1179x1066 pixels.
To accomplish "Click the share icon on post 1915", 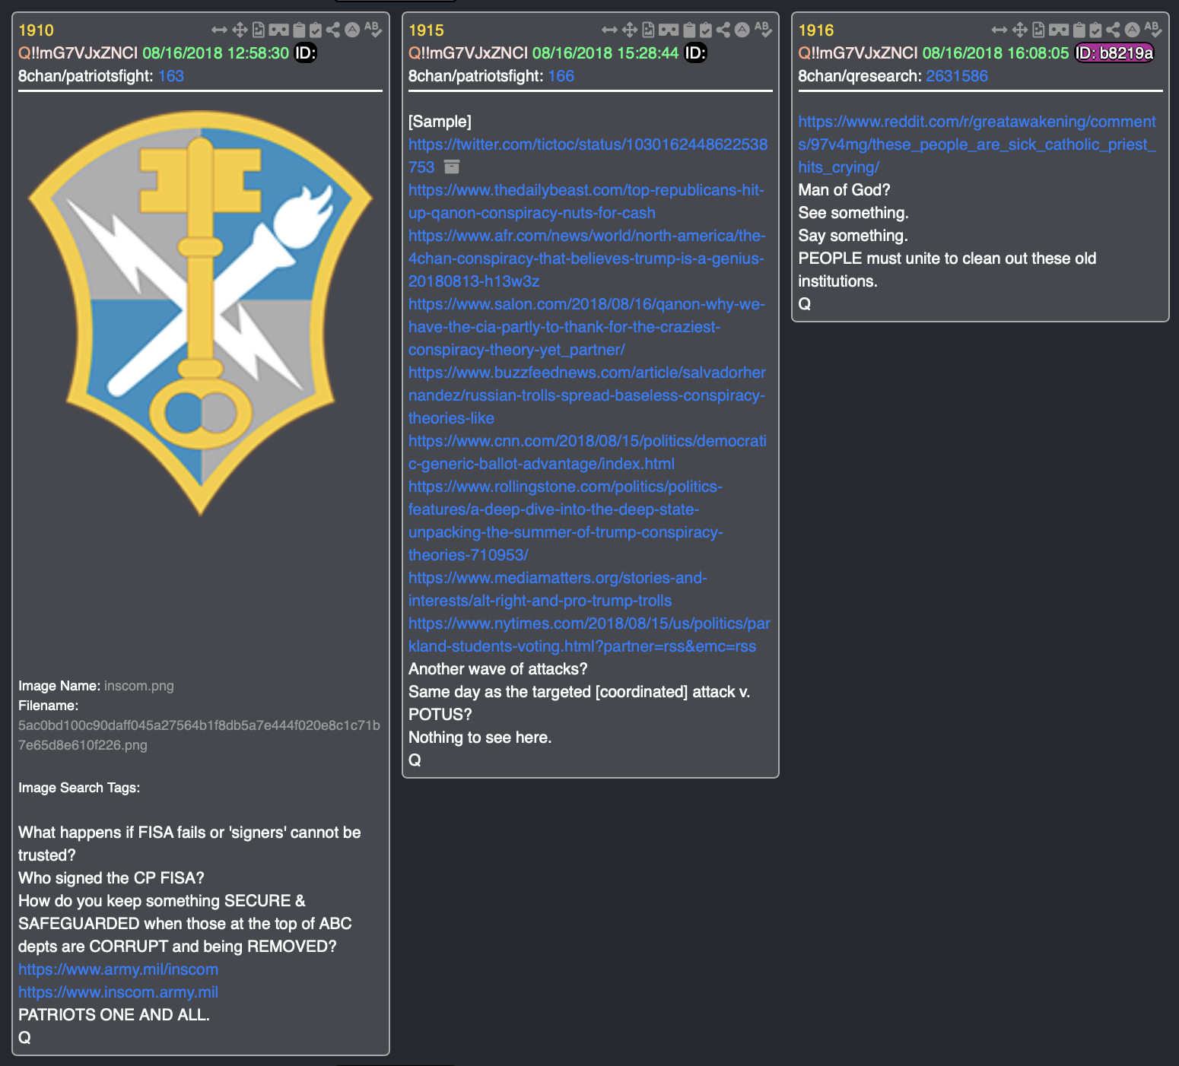I will [x=723, y=30].
